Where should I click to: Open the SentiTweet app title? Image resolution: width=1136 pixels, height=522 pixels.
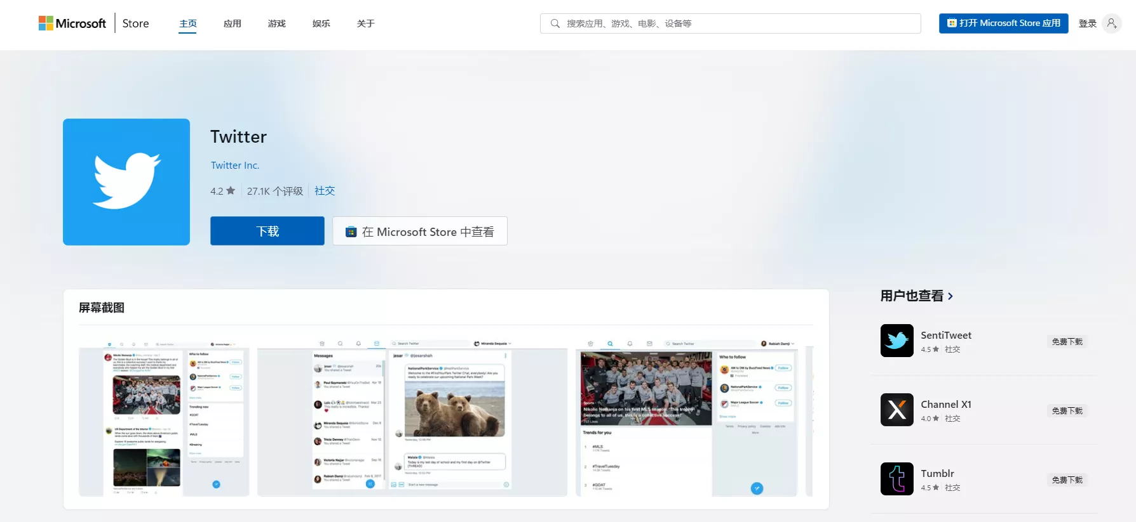click(x=946, y=335)
